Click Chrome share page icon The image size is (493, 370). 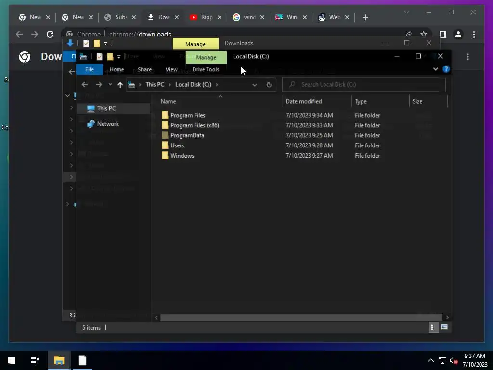[408, 34]
